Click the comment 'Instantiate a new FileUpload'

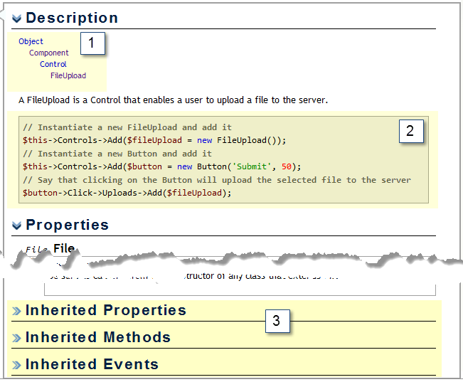pos(127,127)
